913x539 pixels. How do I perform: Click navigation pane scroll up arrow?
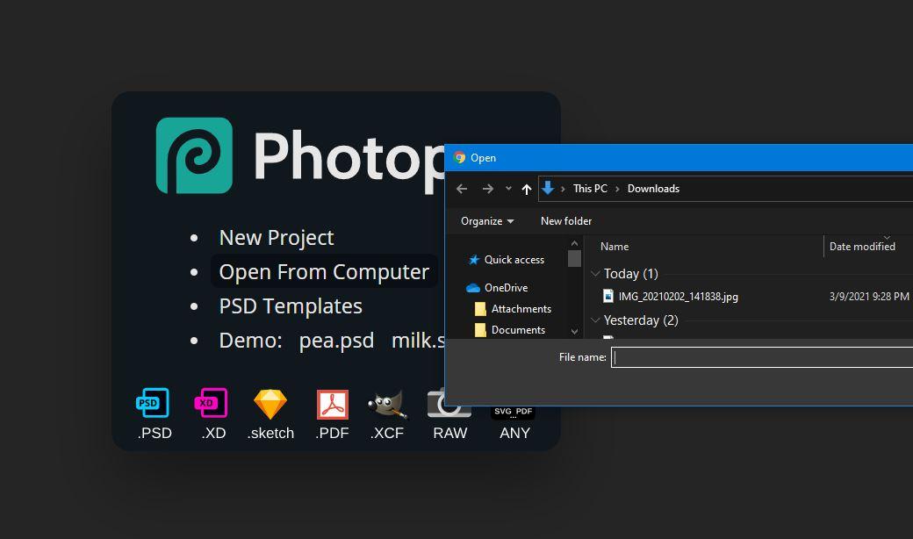(575, 243)
